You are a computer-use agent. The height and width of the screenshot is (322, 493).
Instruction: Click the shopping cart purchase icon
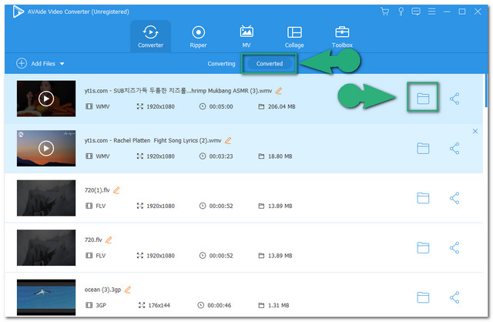(x=384, y=12)
